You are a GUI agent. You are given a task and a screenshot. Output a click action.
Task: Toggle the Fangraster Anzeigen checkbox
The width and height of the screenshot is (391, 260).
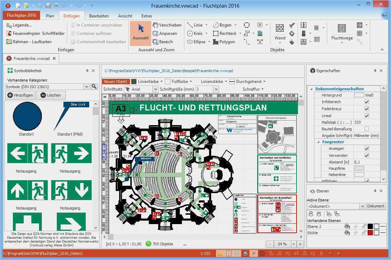(367, 148)
